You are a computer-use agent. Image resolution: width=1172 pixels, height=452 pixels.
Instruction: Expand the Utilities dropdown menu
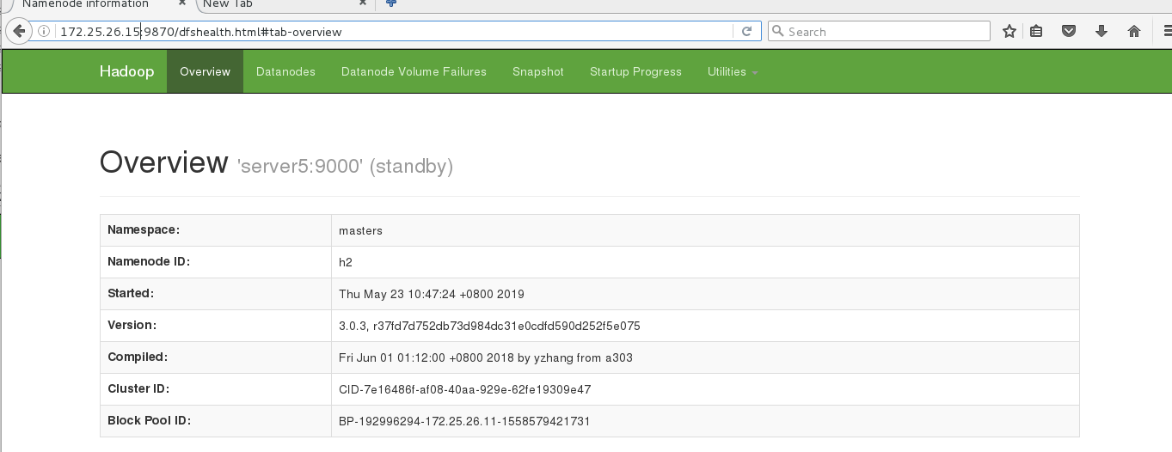pos(733,71)
